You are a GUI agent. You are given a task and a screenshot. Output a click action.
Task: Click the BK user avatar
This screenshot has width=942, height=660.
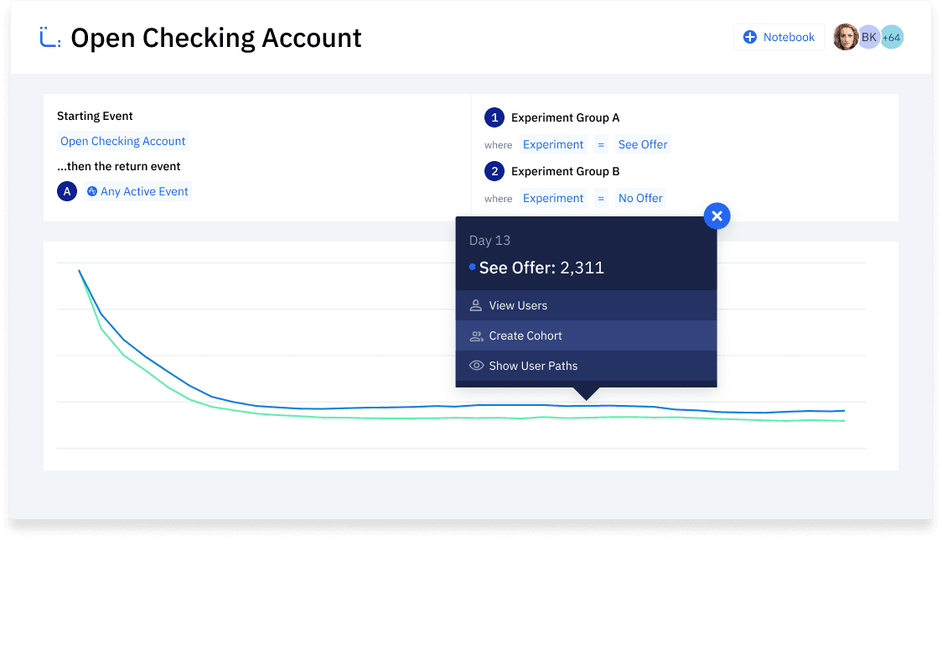tap(869, 37)
